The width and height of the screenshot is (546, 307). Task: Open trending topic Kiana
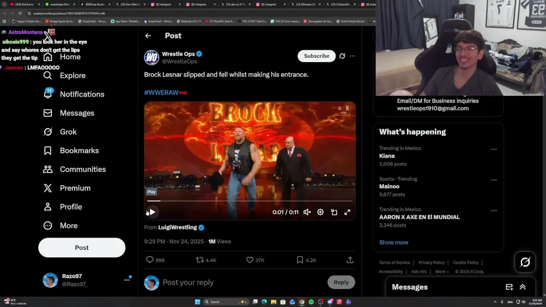(387, 156)
